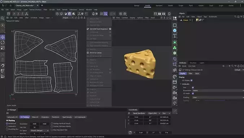Click the Set UVW from Projection gear icon
The image size is (244, 138).
pyautogui.click(x=110, y=29)
